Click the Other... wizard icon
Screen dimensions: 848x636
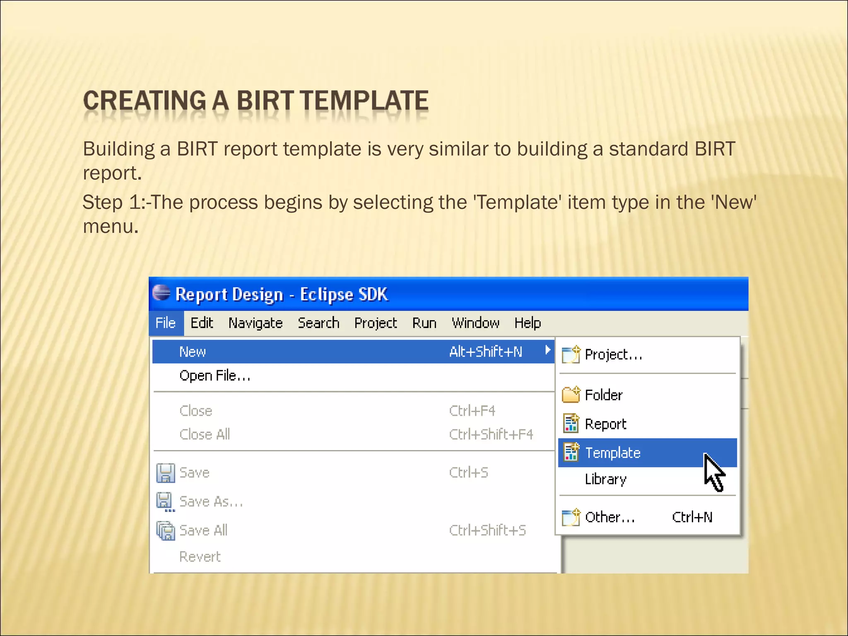[x=571, y=517]
